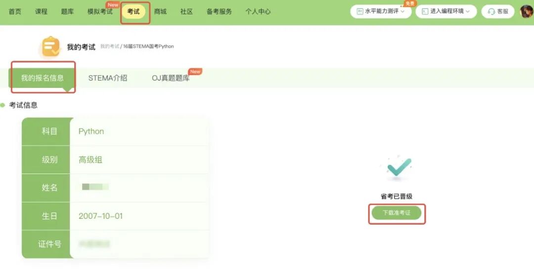The image size is (534, 280).
Task: Click the 下载准考证 button
Action: (x=397, y=213)
